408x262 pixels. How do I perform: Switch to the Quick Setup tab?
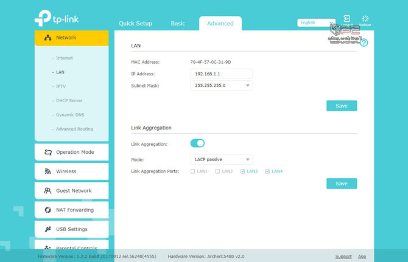point(136,23)
